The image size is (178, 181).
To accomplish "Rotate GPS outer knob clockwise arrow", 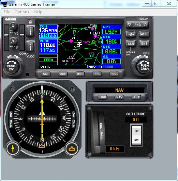I will tap(146, 57).
